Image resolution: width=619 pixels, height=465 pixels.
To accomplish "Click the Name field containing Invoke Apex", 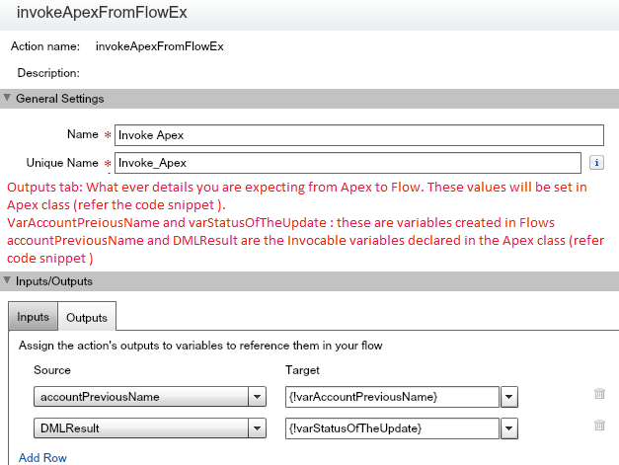I will 358,135.
